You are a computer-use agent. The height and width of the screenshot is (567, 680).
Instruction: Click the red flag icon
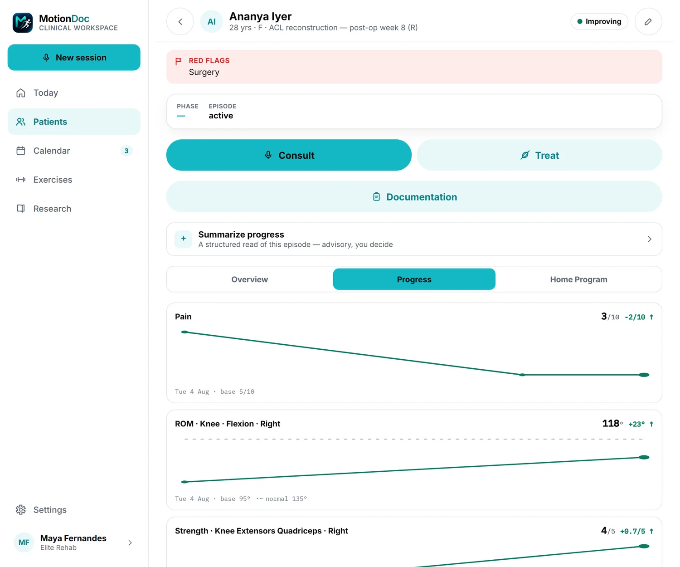[179, 61]
